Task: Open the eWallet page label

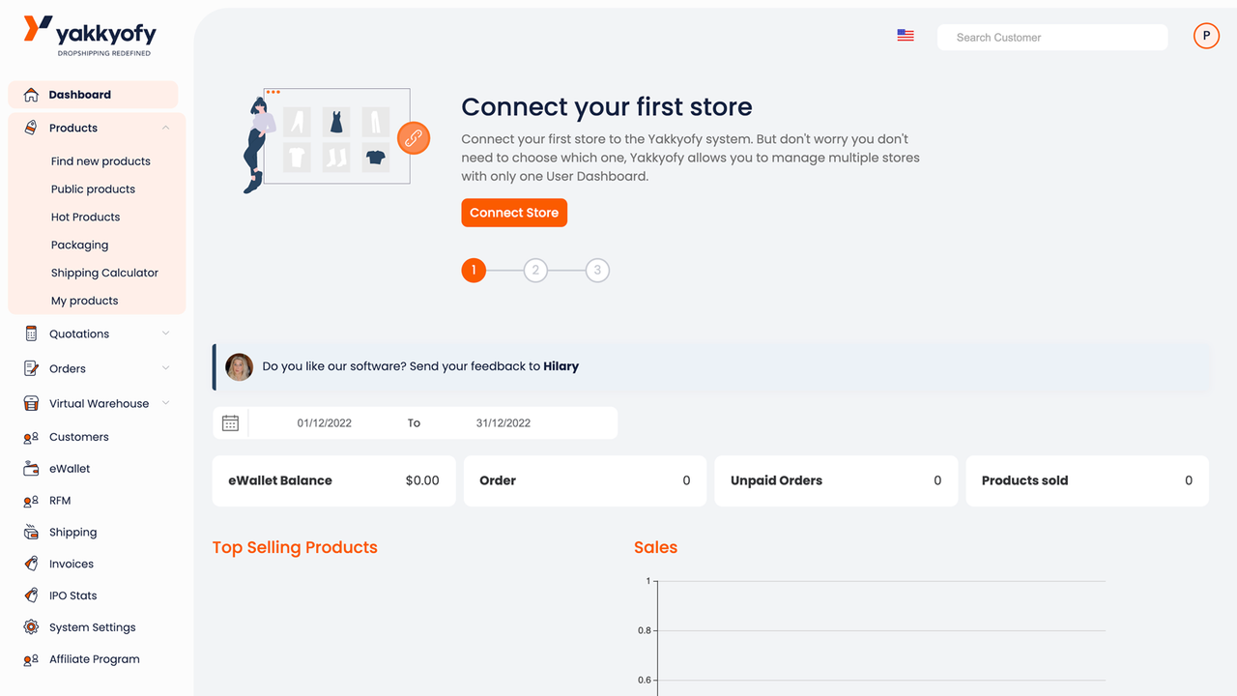Action: [x=70, y=469]
